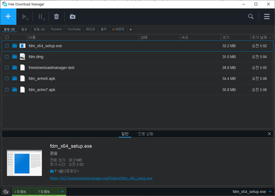275x196 pixels.
Task: Select the 비디오 filter tab
Action: [x=91, y=29]
